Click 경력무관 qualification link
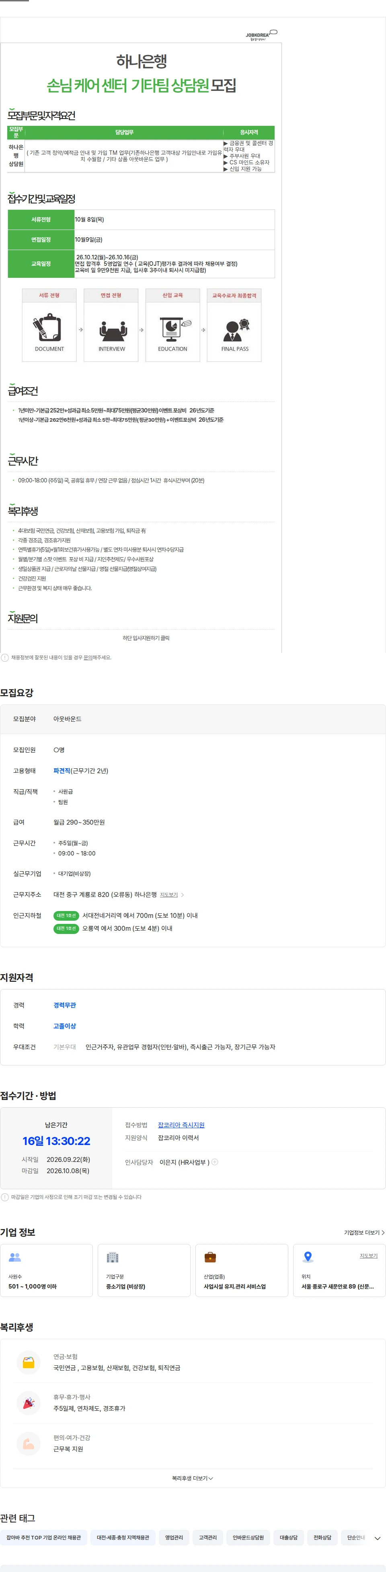Viewport: 386px width, 1572px height. click(65, 1005)
